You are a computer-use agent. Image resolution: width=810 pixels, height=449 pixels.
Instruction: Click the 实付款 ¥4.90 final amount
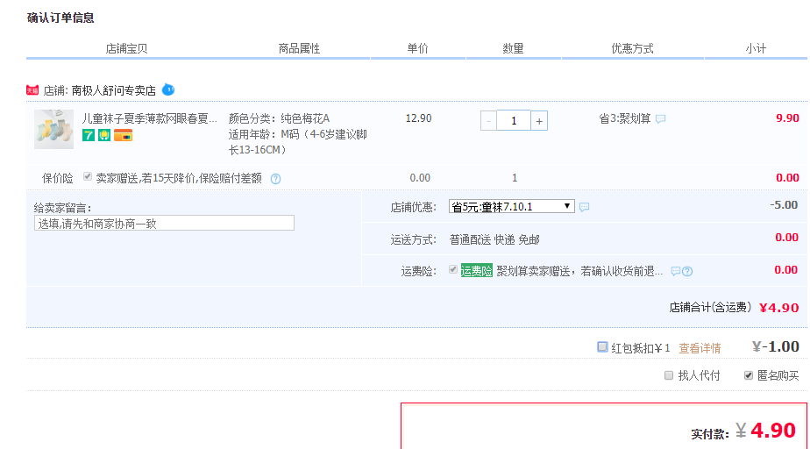pyautogui.click(x=765, y=431)
